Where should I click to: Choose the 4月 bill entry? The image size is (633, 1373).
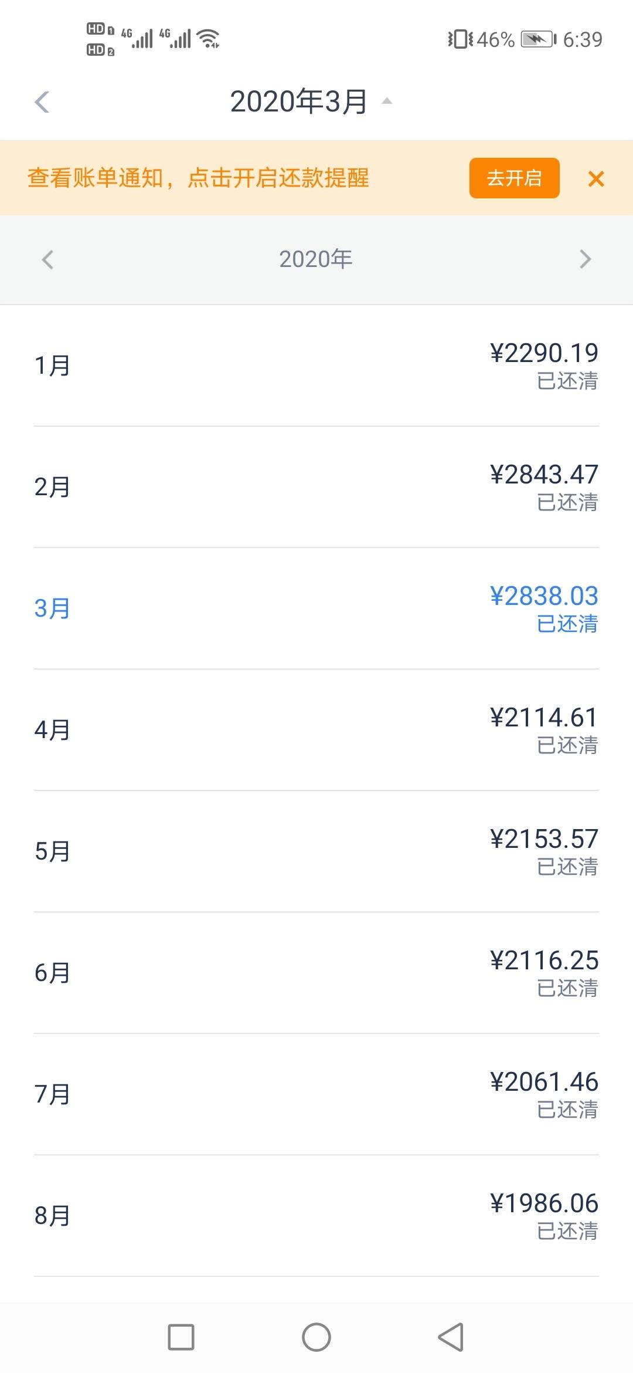tap(316, 730)
